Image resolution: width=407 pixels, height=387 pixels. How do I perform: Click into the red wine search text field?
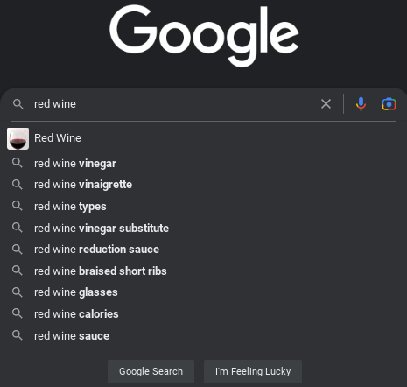click(x=175, y=104)
